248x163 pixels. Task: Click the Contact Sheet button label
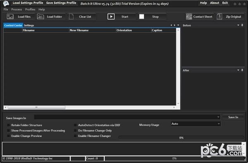pyautogui.click(x=203, y=17)
